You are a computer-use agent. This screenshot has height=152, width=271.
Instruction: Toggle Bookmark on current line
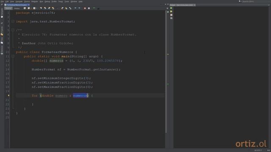point(70,8)
